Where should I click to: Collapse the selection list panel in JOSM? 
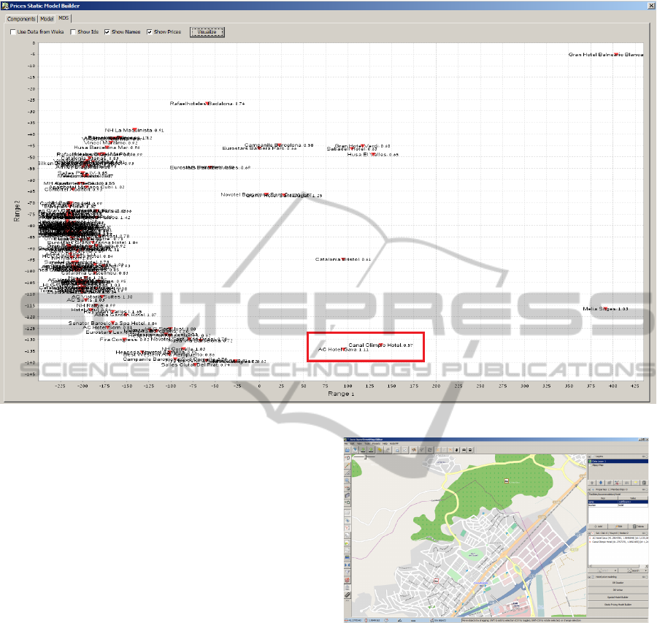[x=591, y=532]
